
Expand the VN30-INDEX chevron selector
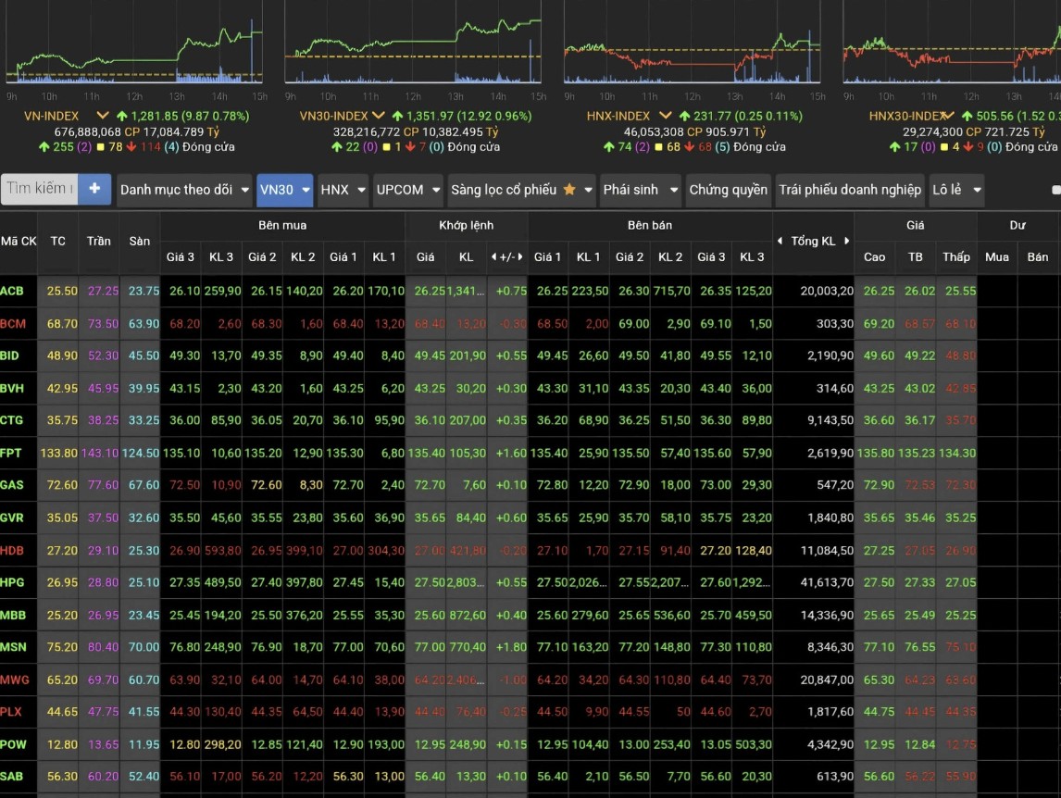(x=378, y=116)
